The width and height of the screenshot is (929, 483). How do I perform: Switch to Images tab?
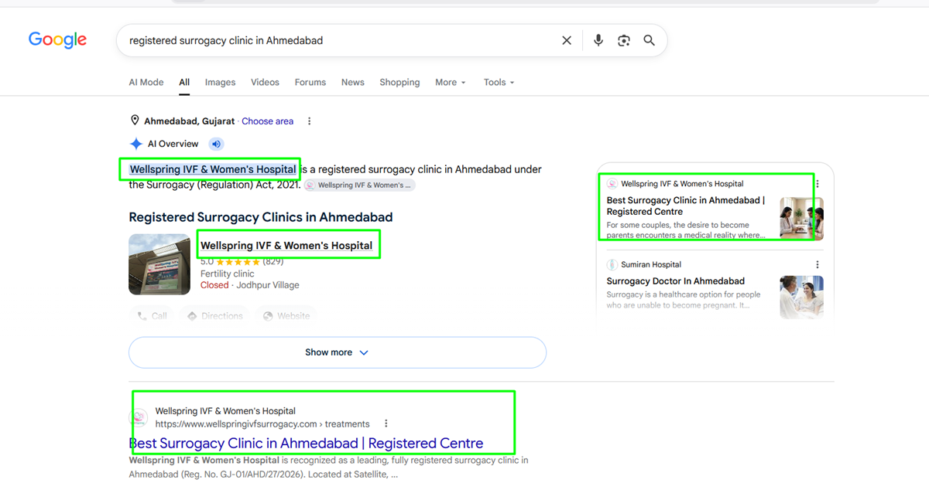pyautogui.click(x=220, y=83)
